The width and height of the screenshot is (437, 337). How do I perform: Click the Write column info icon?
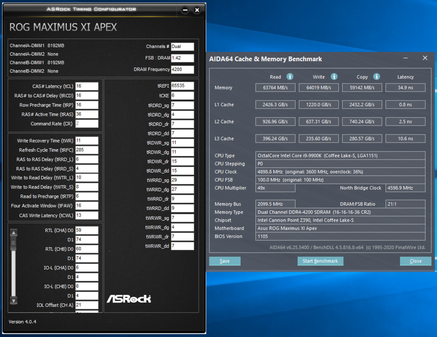[334, 77]
